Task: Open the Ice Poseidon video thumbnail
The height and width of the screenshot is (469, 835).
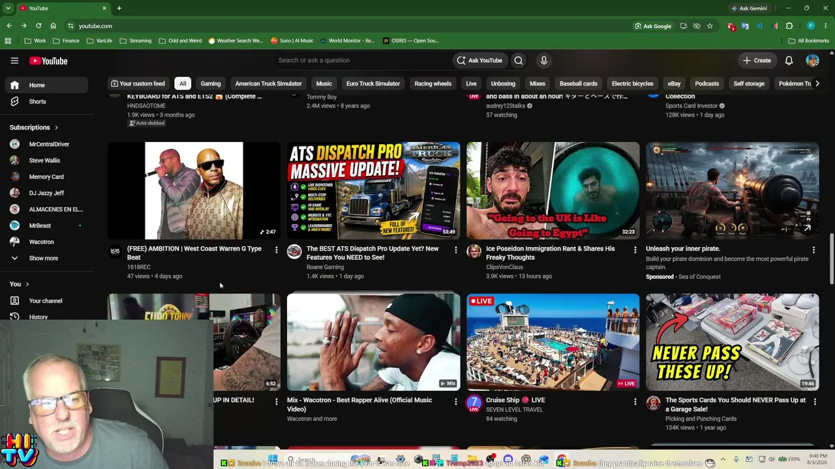Action: pyautogui.click(x=553, y=190)
